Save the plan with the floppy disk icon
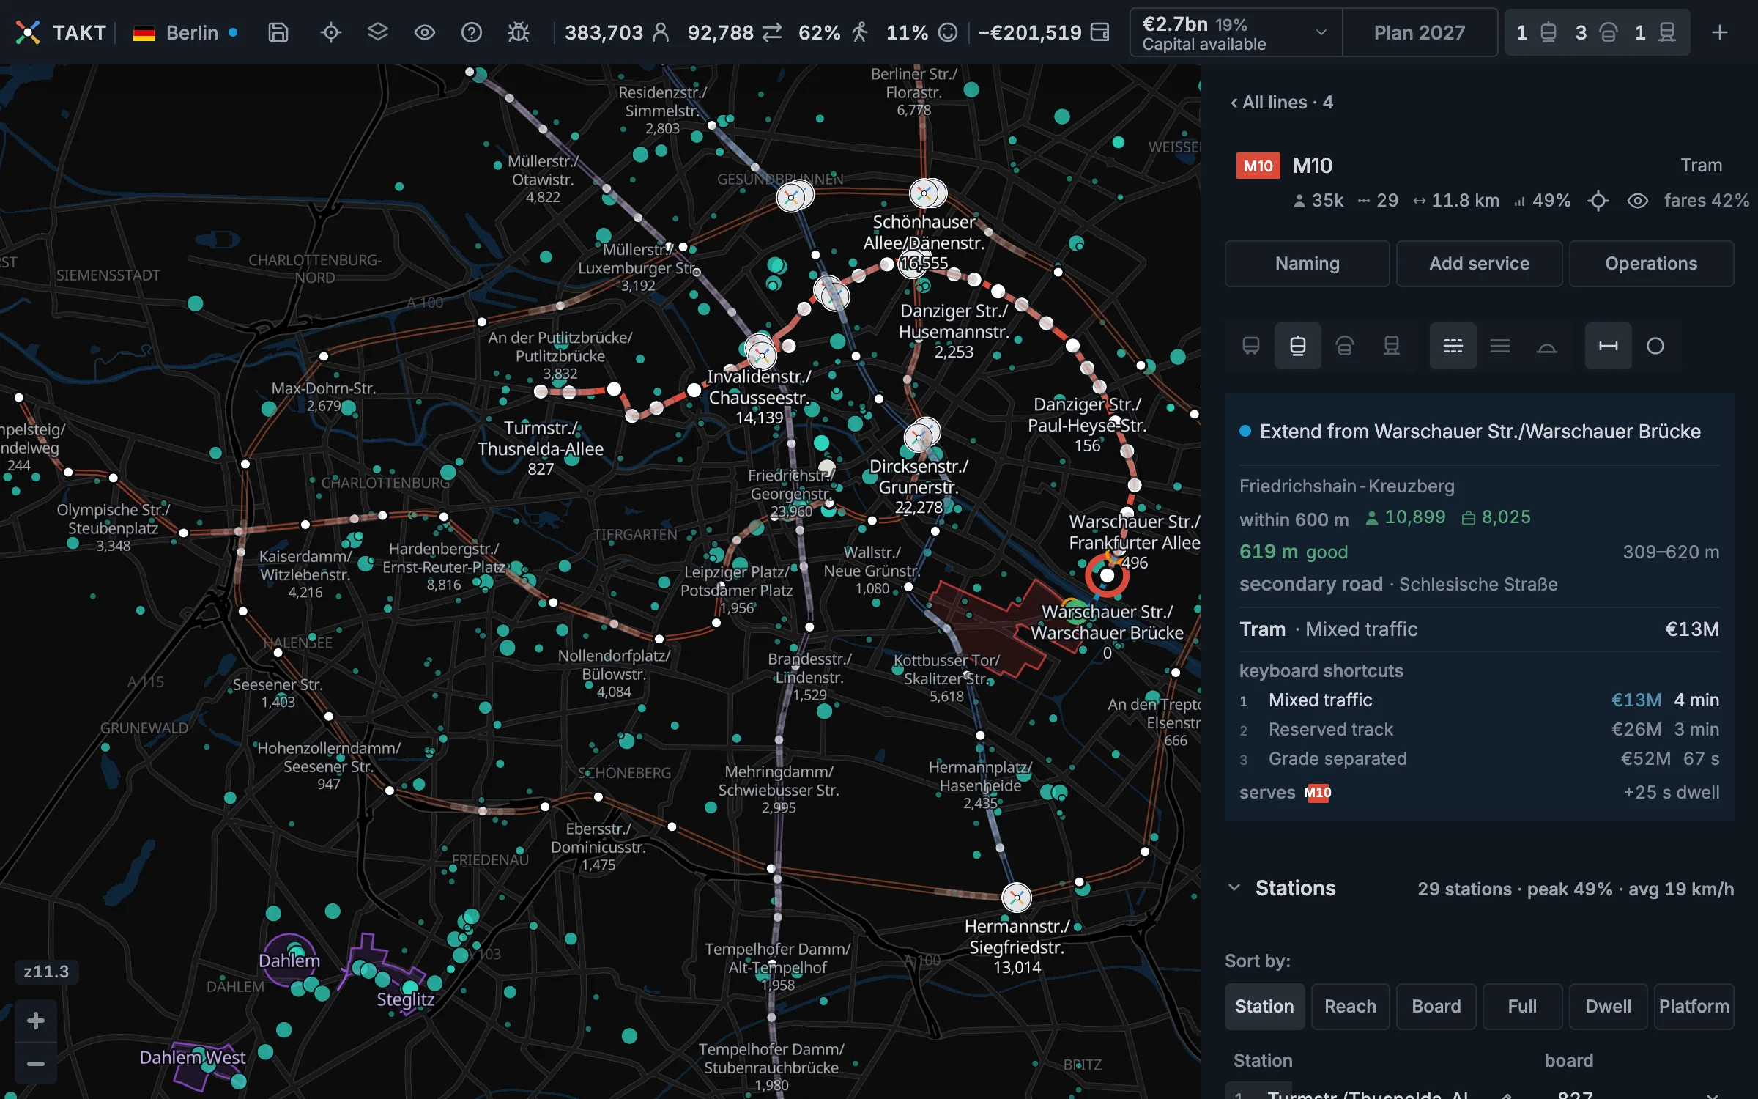 [x=278, y=32]
